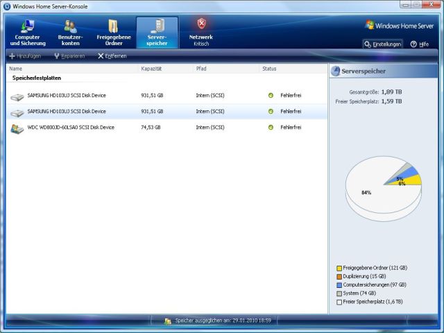Click the 74,53 GB capacity value
The width and height of the screenshot is (444, 333).
tap(151, 128)
